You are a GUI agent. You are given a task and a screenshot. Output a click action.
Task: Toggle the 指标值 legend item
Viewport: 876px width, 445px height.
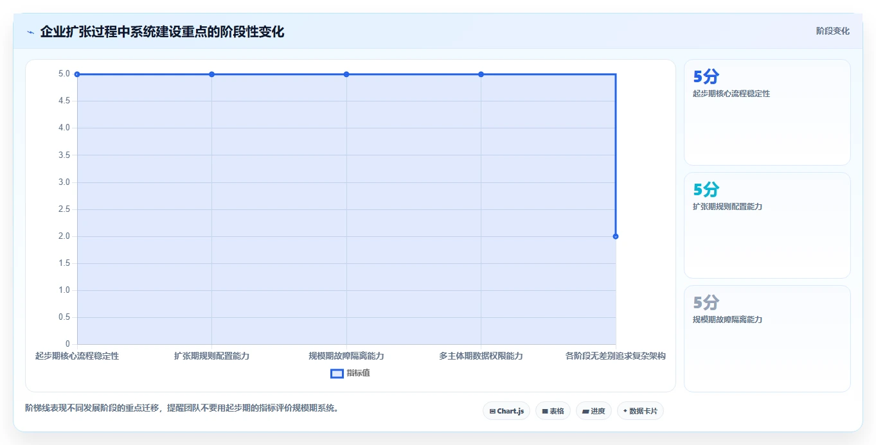coord(350,373)
